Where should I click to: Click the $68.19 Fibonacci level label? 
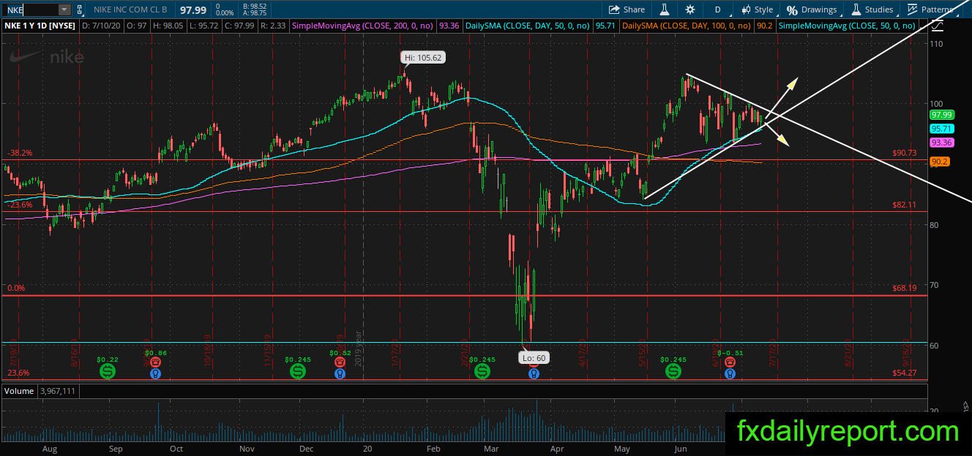(905, 288)
